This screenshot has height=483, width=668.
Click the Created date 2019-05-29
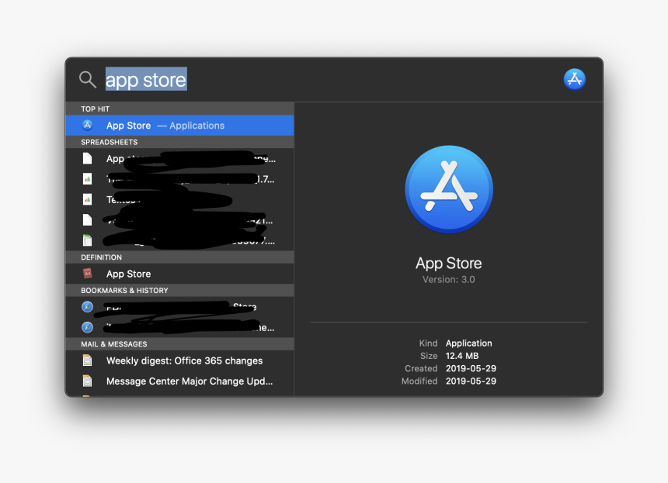[471, 368]
